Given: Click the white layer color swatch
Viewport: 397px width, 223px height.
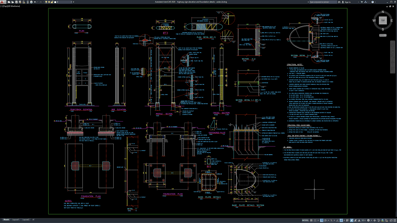Looking at the screenshot, I should point(55,2).
